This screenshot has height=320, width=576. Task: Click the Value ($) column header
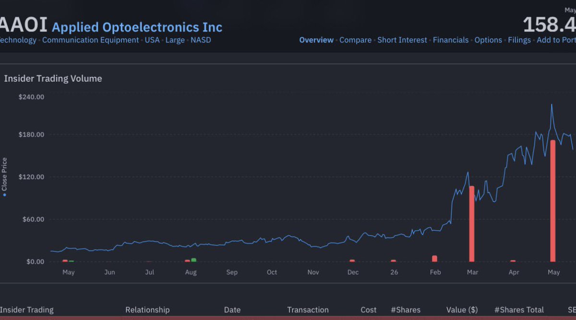pos(462,310)
